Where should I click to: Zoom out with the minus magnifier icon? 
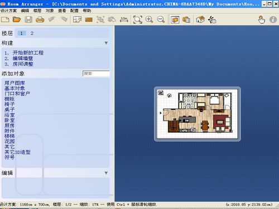pos(161,20)
